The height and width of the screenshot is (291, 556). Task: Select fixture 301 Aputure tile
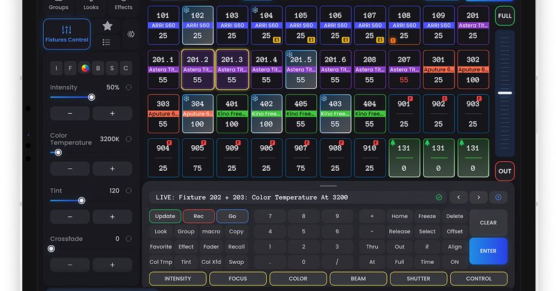(x=439, y=69)
